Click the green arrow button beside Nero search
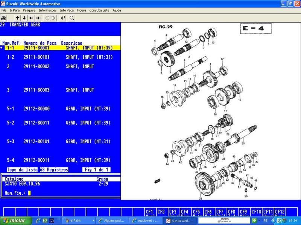 [x=254, y=220]
